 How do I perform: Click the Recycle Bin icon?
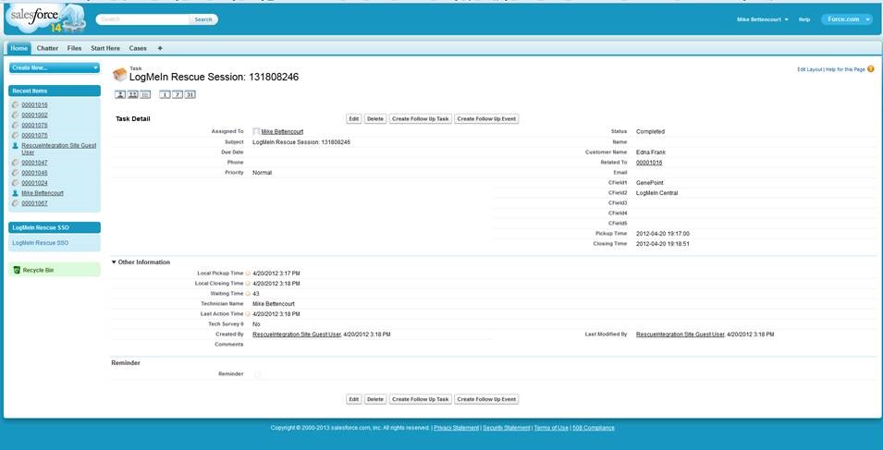[17, 270]
